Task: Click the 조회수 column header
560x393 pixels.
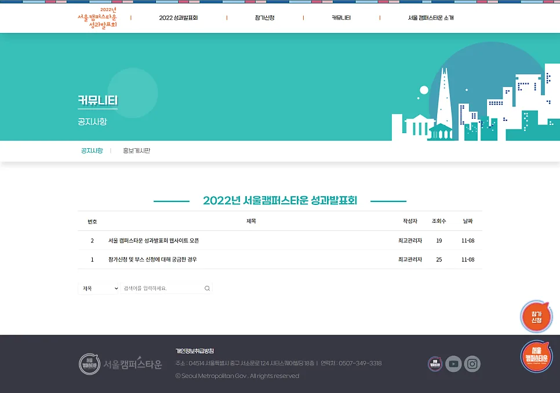Action: [x=439, y=221]
